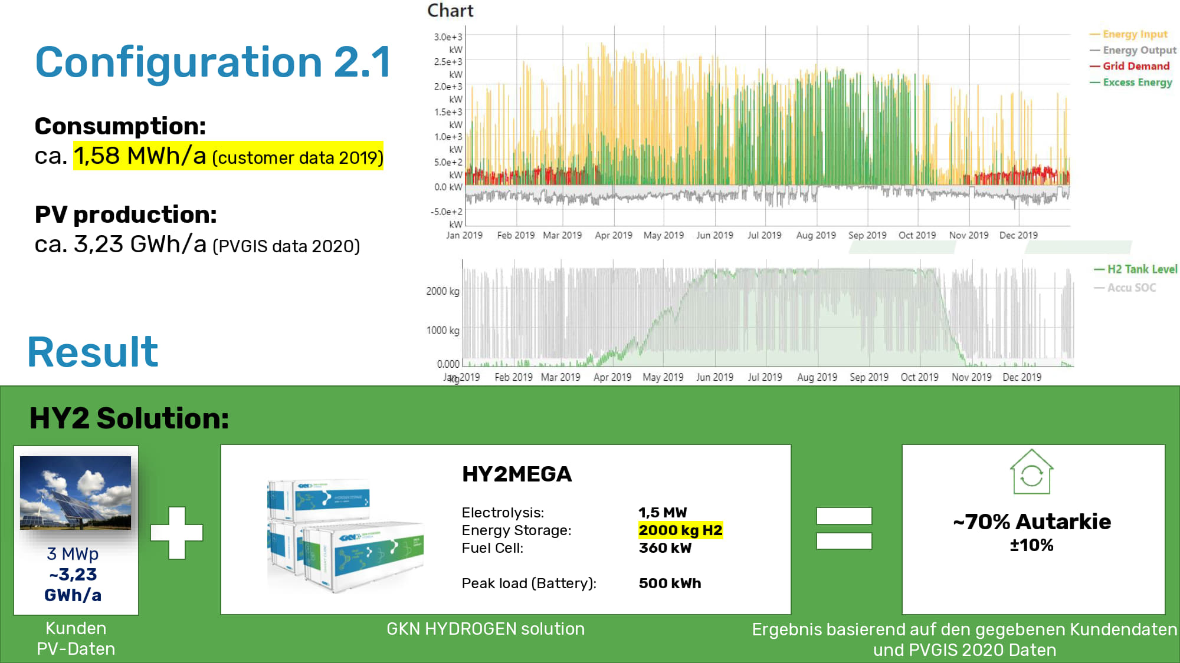1180x663 pixels.
Task: Click the 1000 kg y-axis label
Action: click(442, 331)
